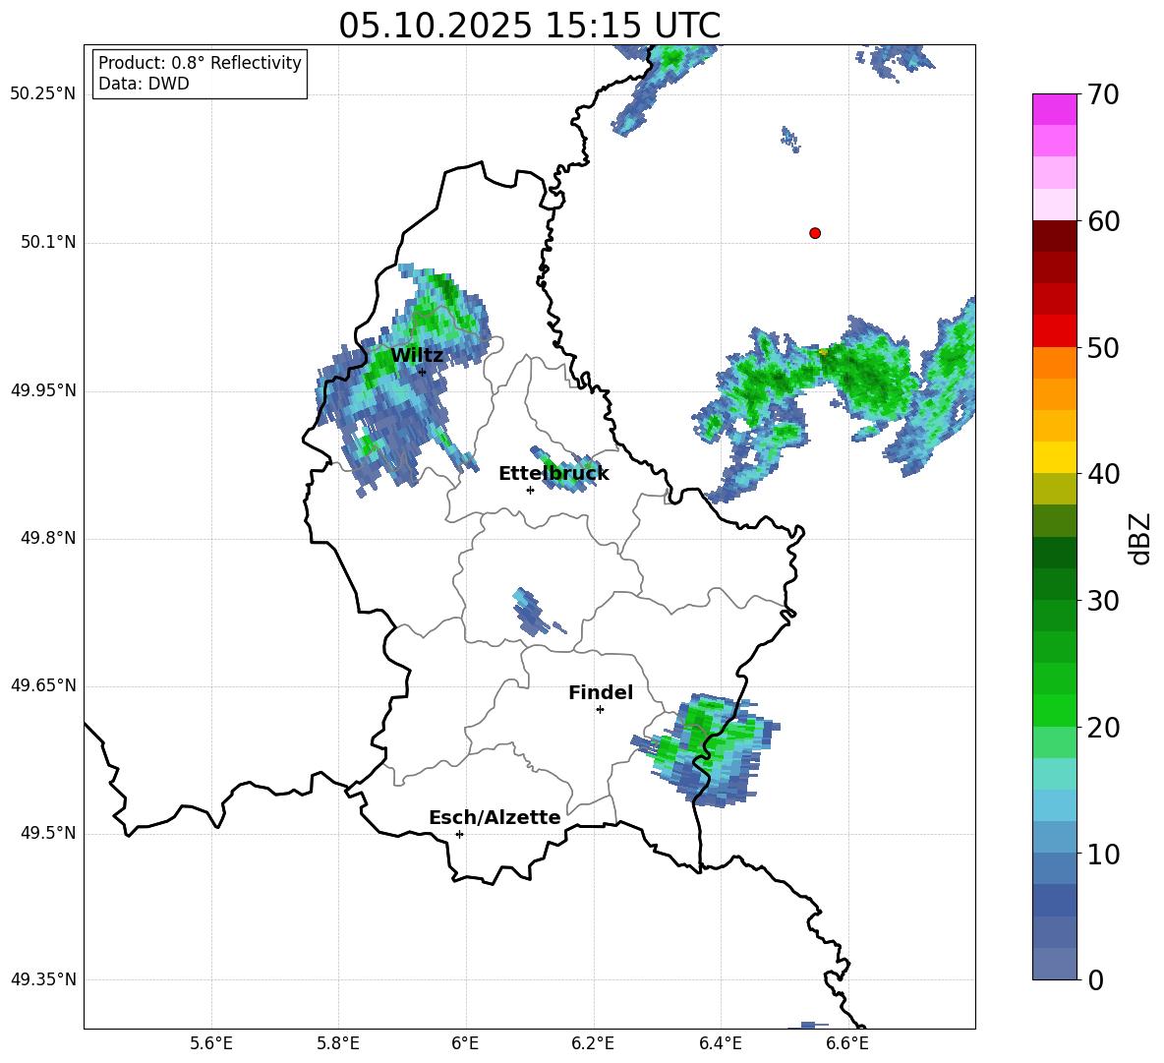Click the 5.6°E longitude label
1164x1063 pixels.
click(211, 1043)
